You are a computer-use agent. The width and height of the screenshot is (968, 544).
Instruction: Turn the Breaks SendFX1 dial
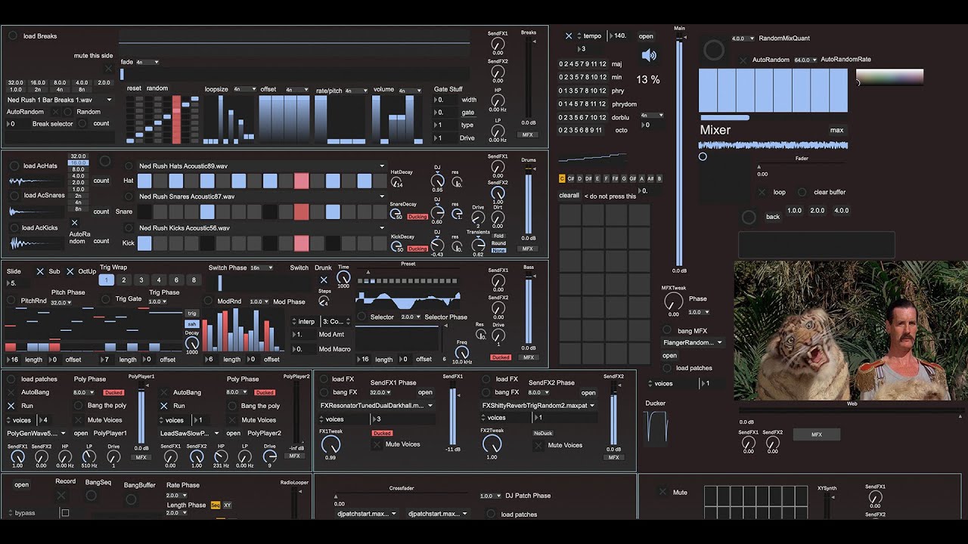point(498,44)
